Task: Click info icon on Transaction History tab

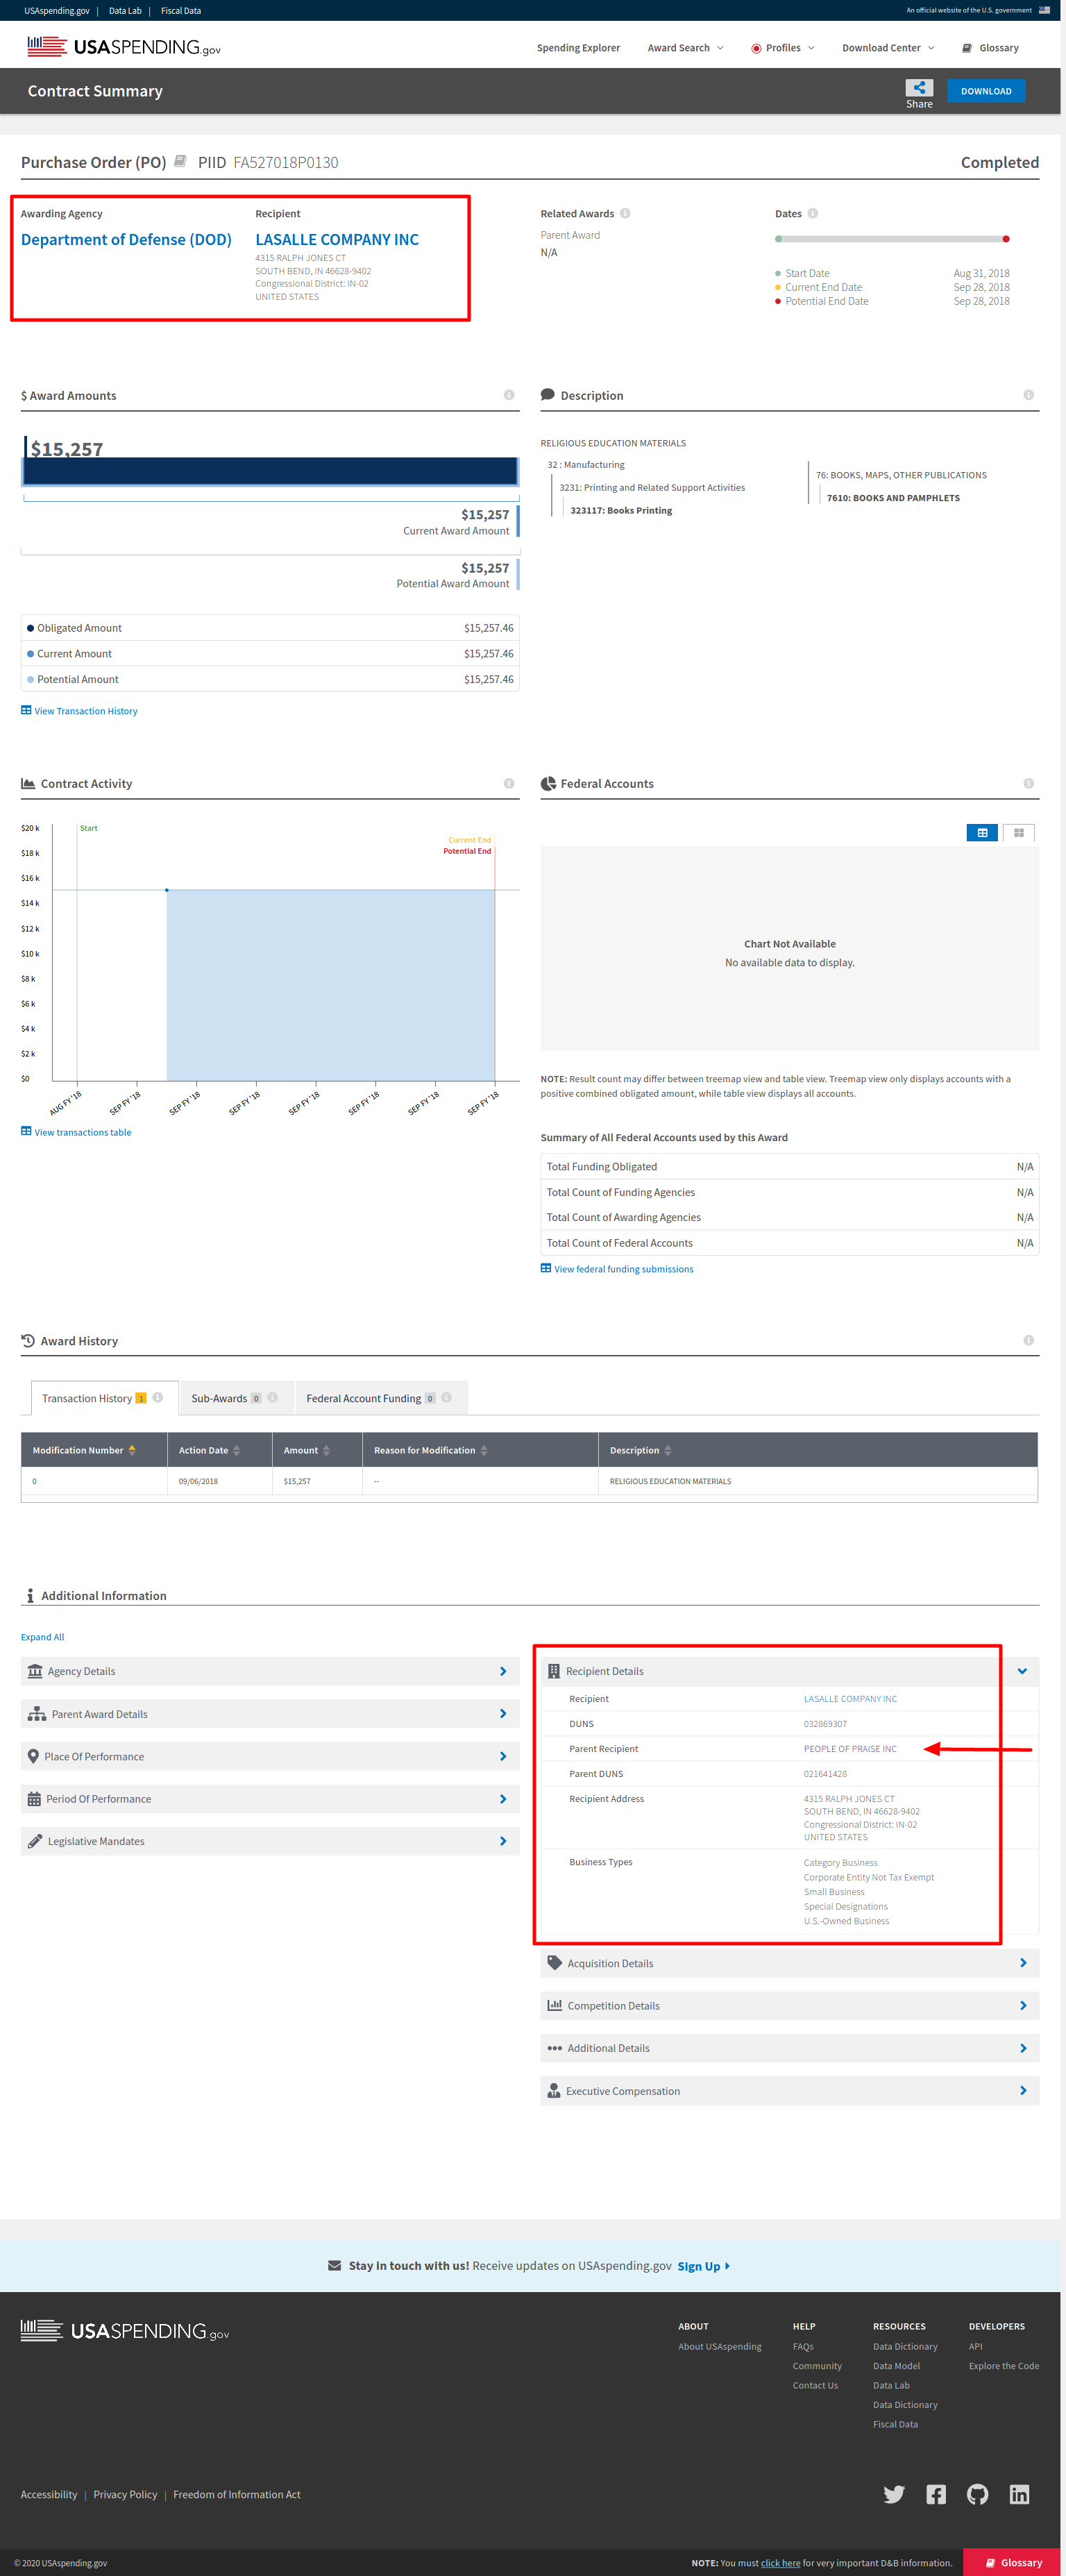Action: pyautogui.click(x=158, y=1397)
